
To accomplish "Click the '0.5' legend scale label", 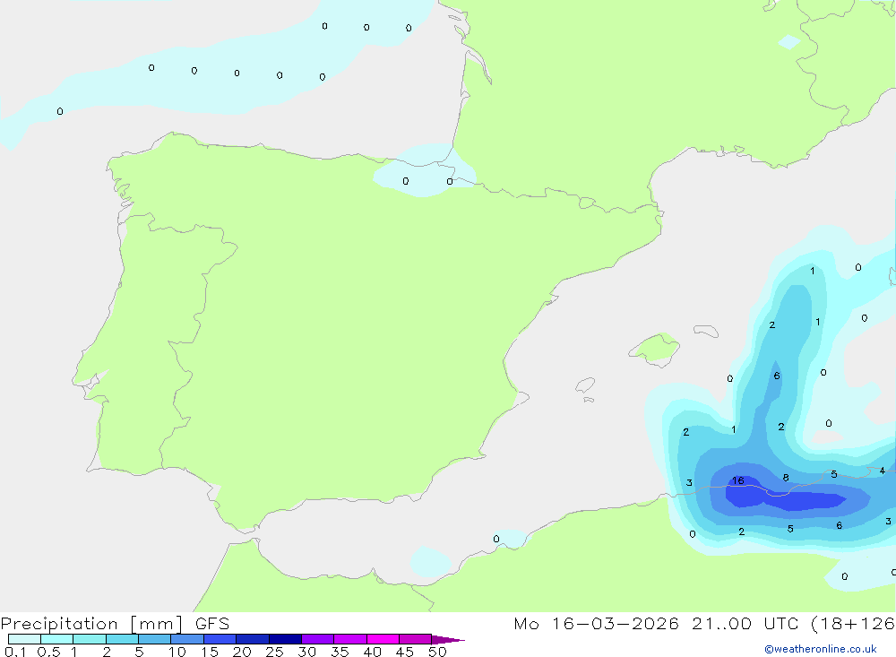I will tap(48, 652).
